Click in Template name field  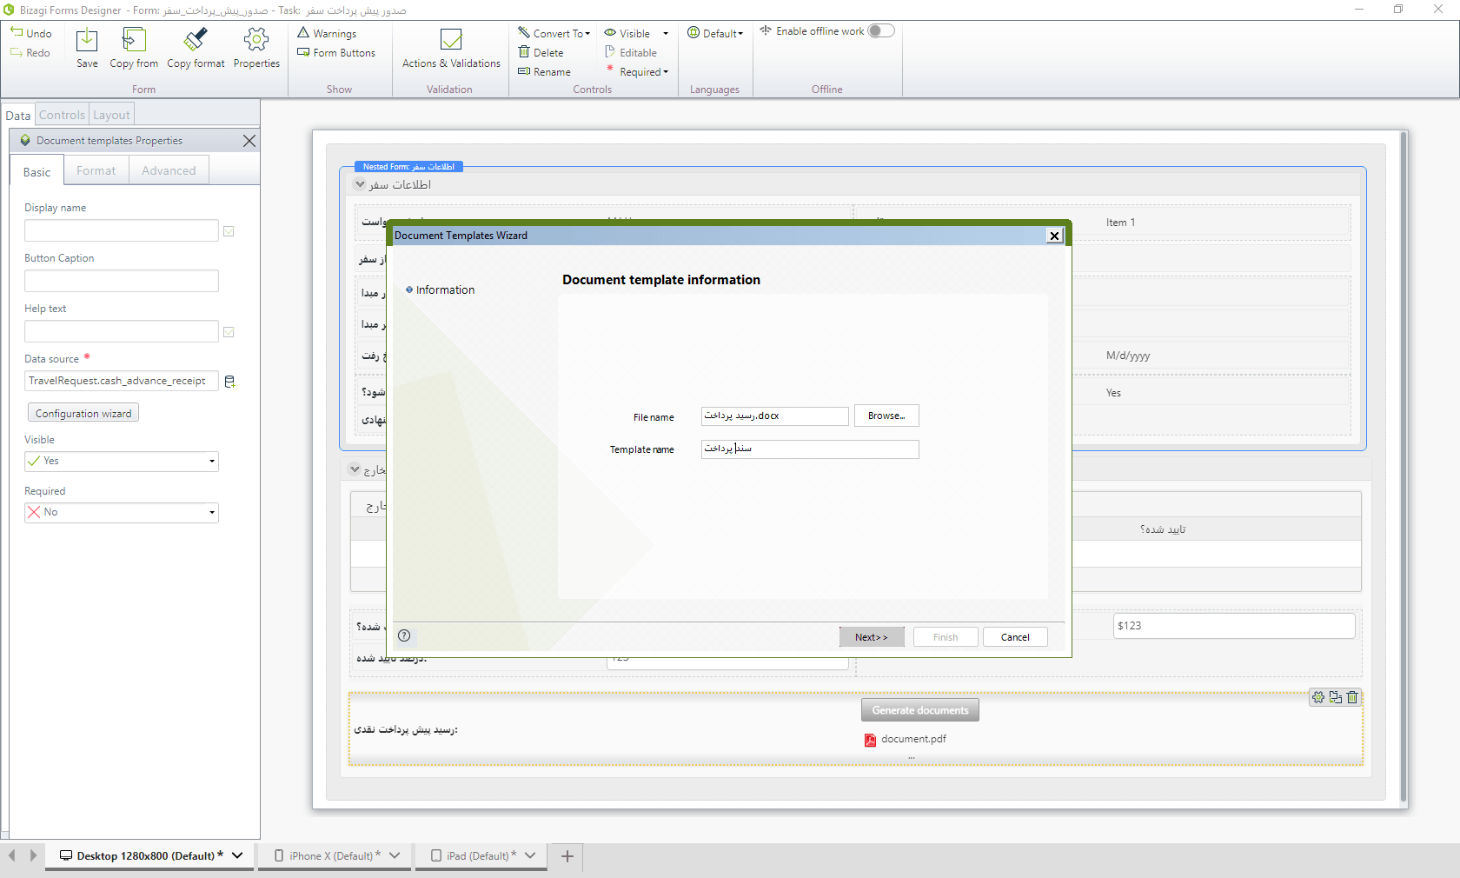810,449
